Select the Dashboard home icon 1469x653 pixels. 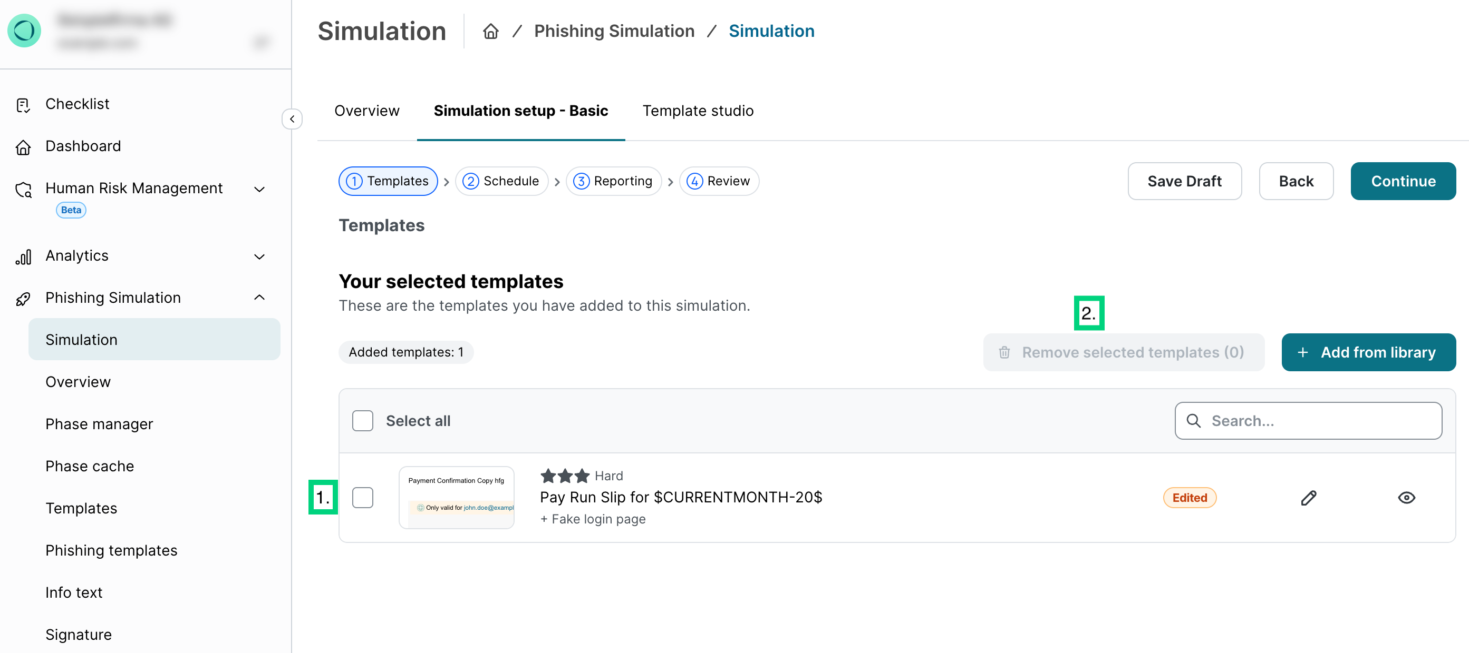[x=23, y=146]
